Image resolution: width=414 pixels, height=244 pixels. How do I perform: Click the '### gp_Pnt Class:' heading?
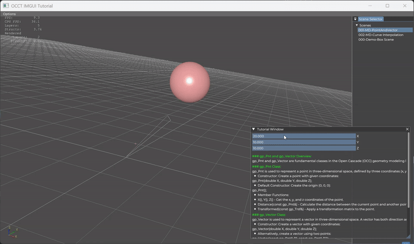coord(267,166)
